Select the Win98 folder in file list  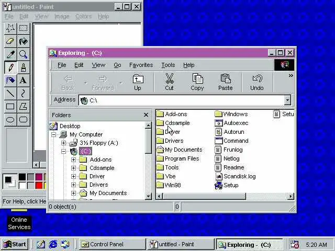[169, 185]
